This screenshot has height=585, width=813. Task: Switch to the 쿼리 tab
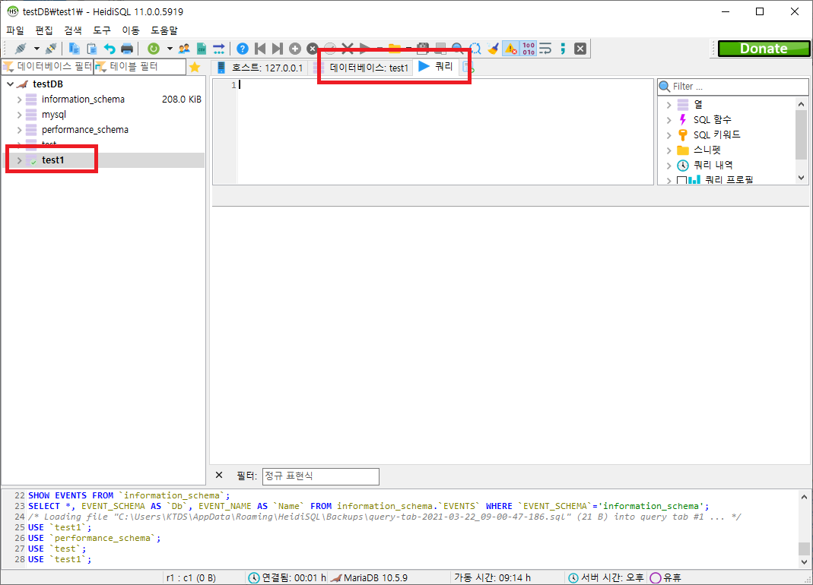click(436, 66)
